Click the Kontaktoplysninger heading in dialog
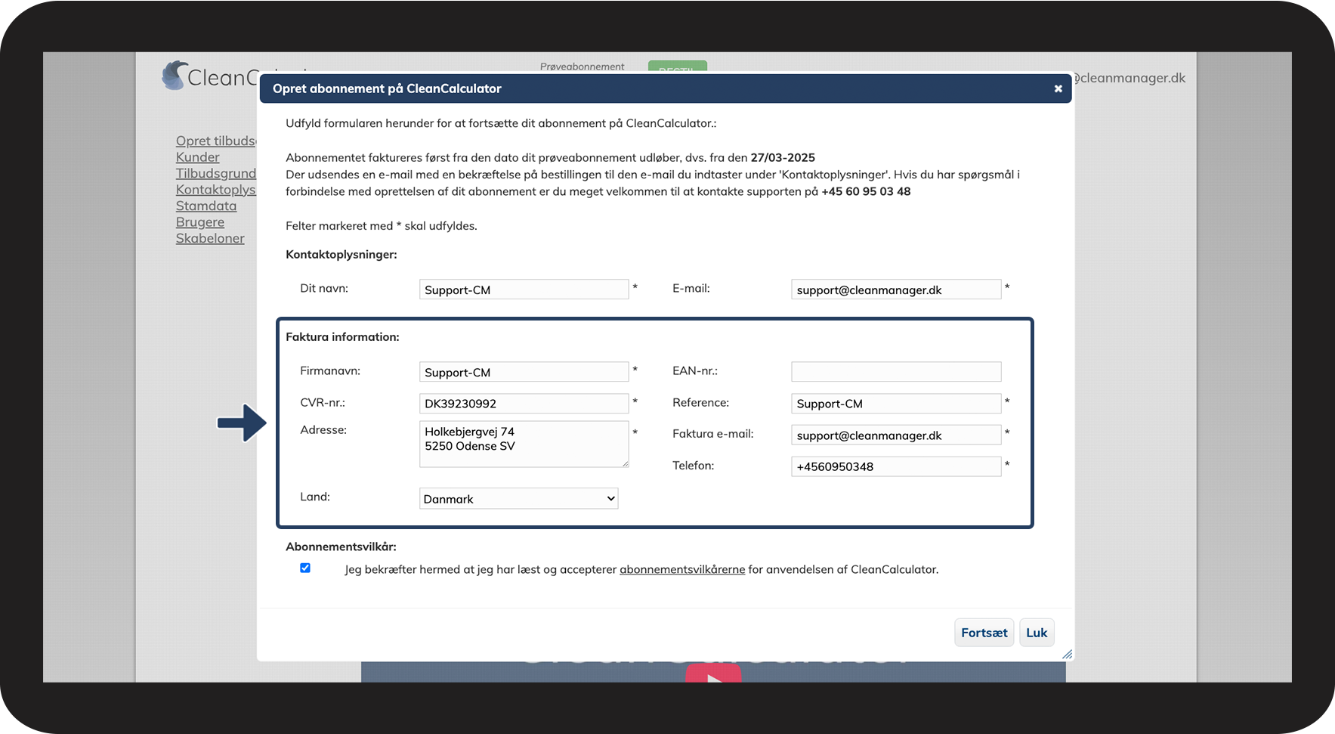 [341, 255]
